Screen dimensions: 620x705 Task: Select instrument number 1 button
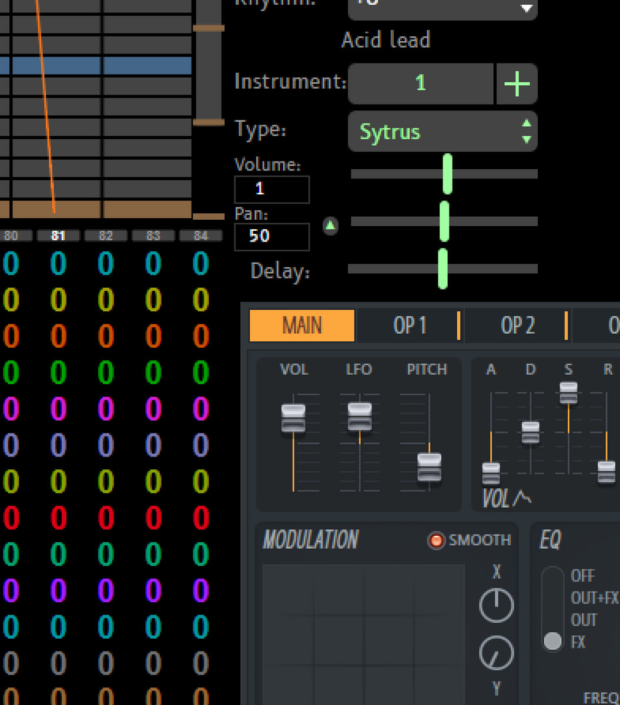pos(421,84)
